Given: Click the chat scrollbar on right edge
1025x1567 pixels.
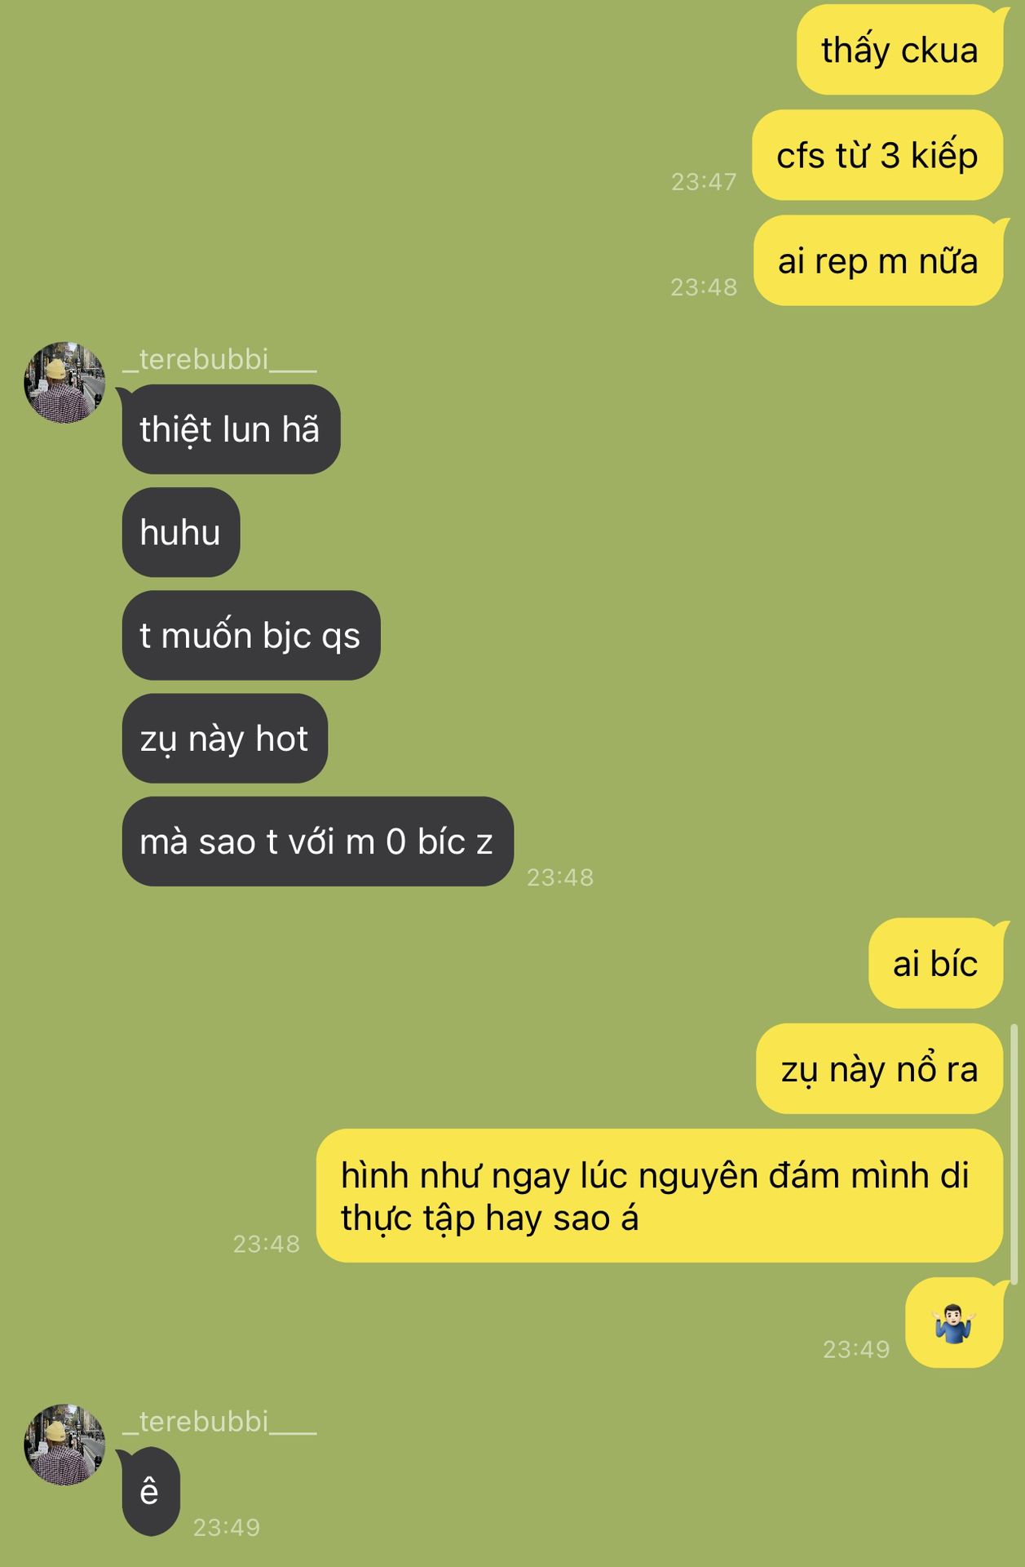Looking at the screenshot, I should click(x=1014, y=1155).
